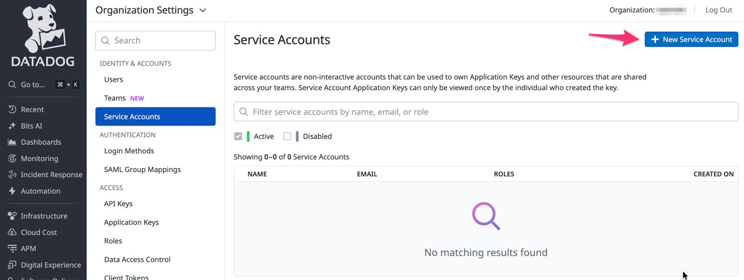Enable the Disabled status checkbox
Screen dimensions: 744x280
pos(287,136)
